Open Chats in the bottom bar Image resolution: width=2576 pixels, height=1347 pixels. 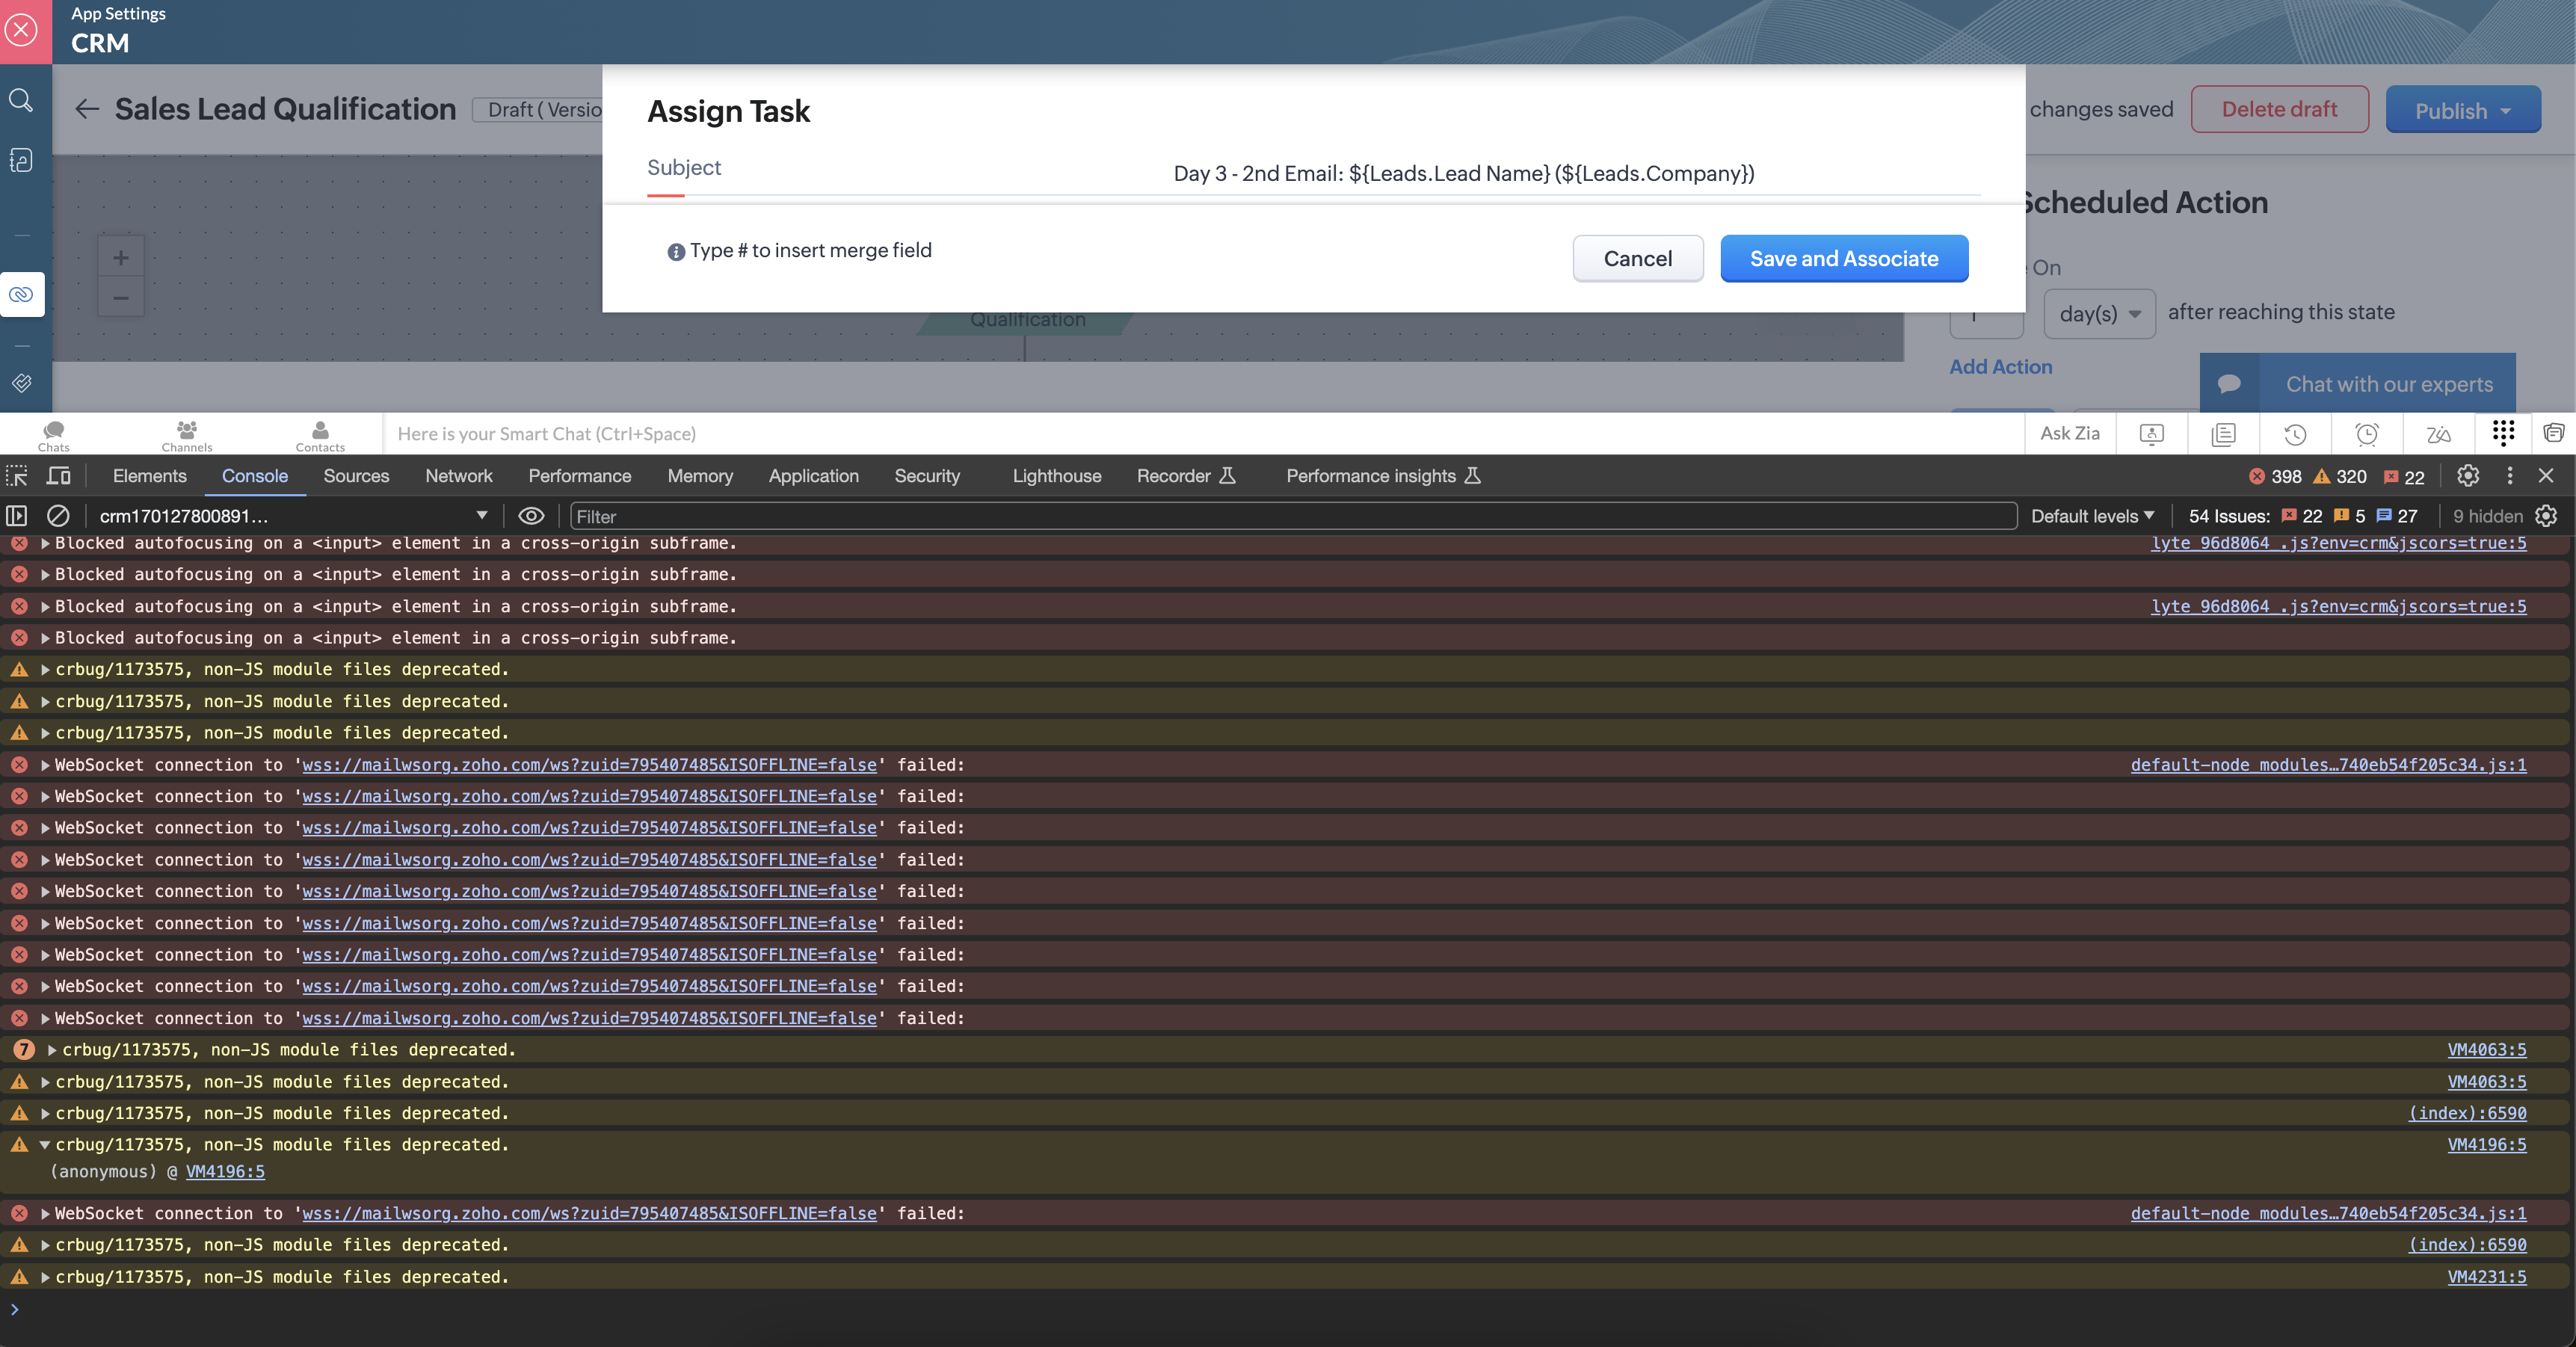point(53,434)
